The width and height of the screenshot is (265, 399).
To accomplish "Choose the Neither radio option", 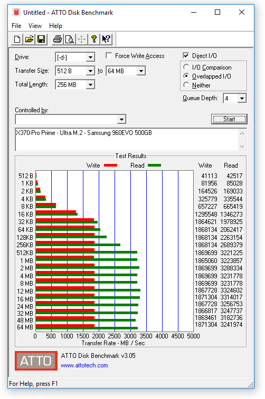I will pos(186,85).
